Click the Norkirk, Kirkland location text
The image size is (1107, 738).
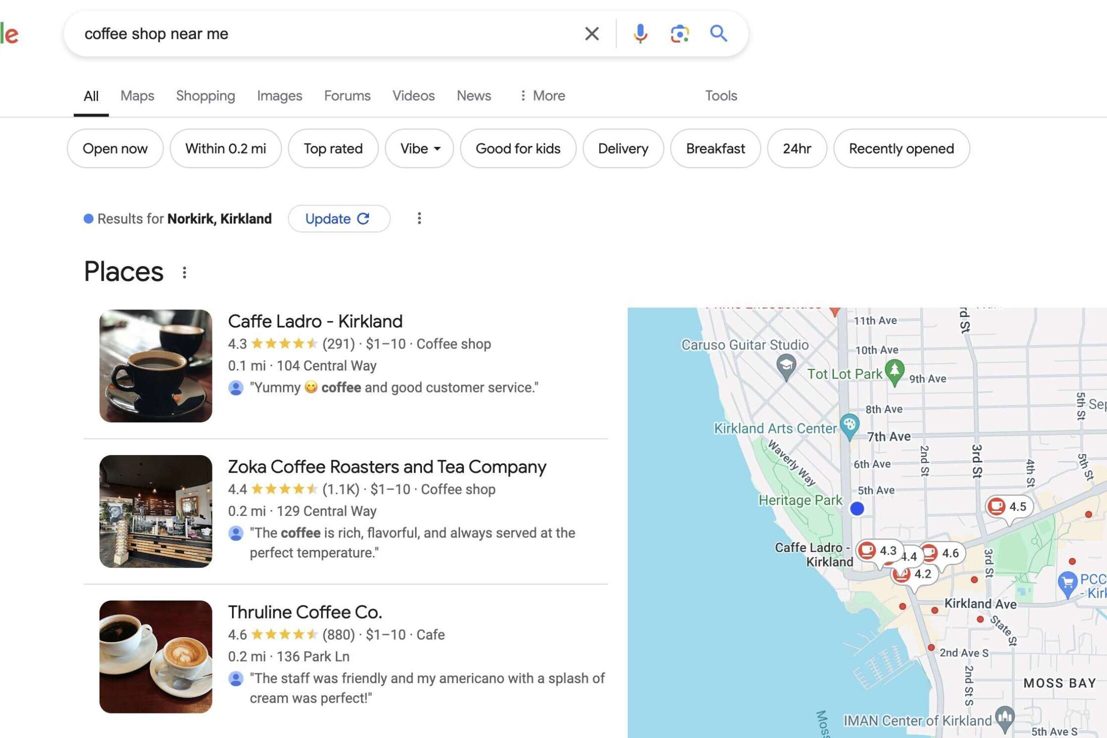click(219, 218)
